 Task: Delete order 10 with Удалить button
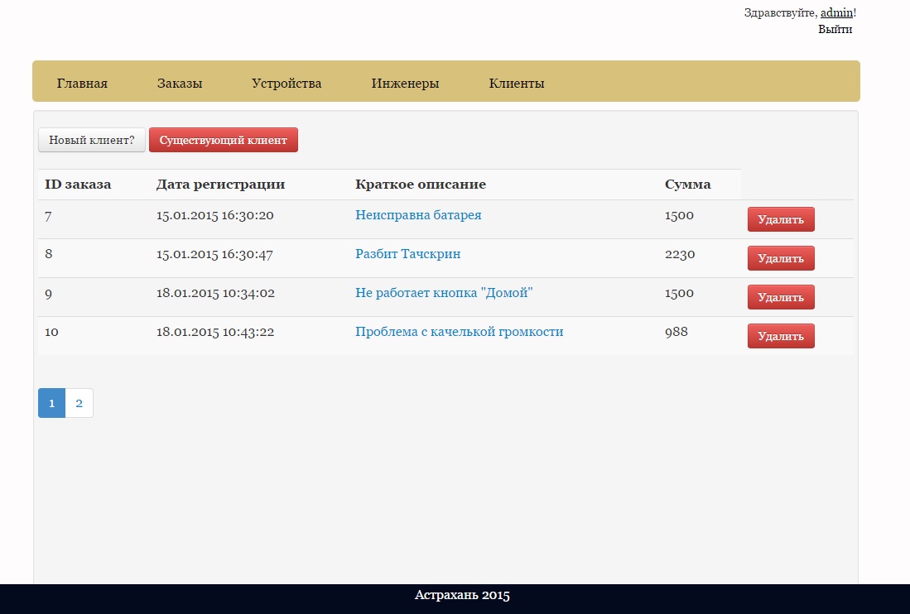click(x=781, y=336)
